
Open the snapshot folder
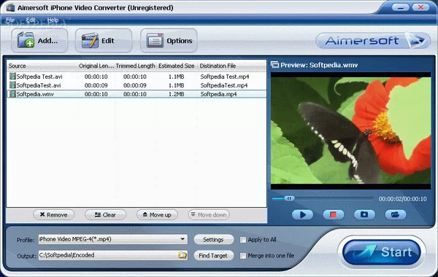point(395,214)
